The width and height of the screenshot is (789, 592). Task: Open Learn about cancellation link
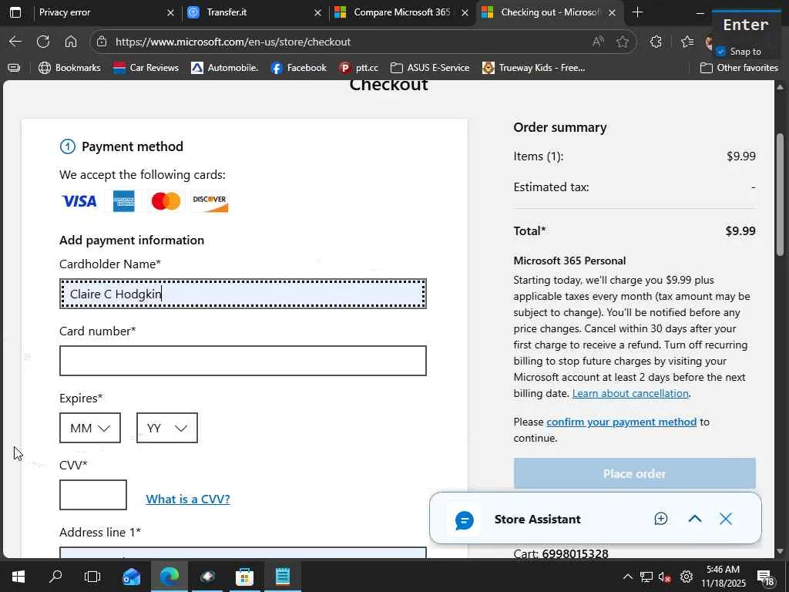point(630,393)
